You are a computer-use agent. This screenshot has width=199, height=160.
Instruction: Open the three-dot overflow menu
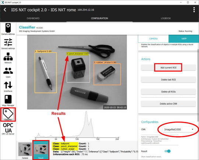pos(194,10)
